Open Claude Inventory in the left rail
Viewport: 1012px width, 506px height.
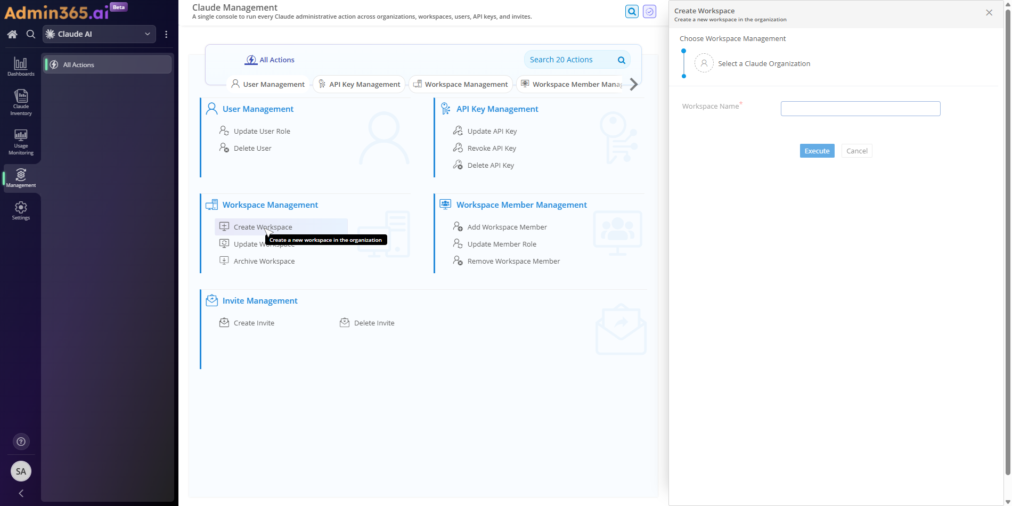click(x=21, y=102)
